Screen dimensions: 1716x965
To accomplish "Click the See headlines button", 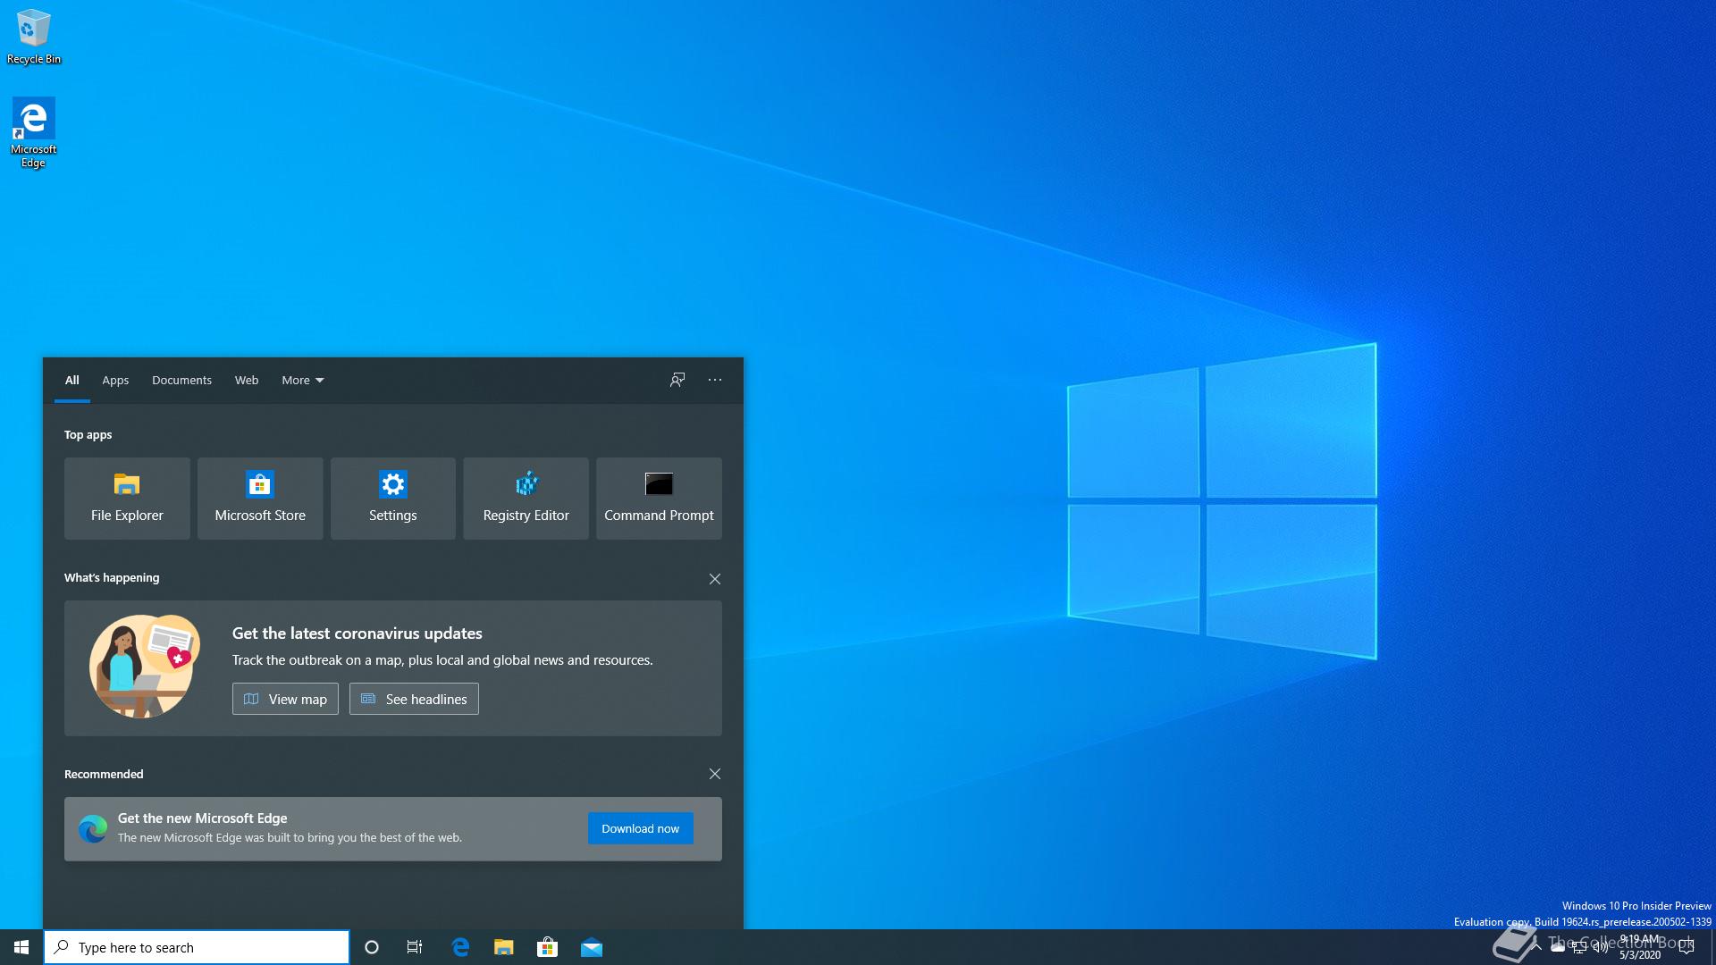I will [x=414, y=699].
